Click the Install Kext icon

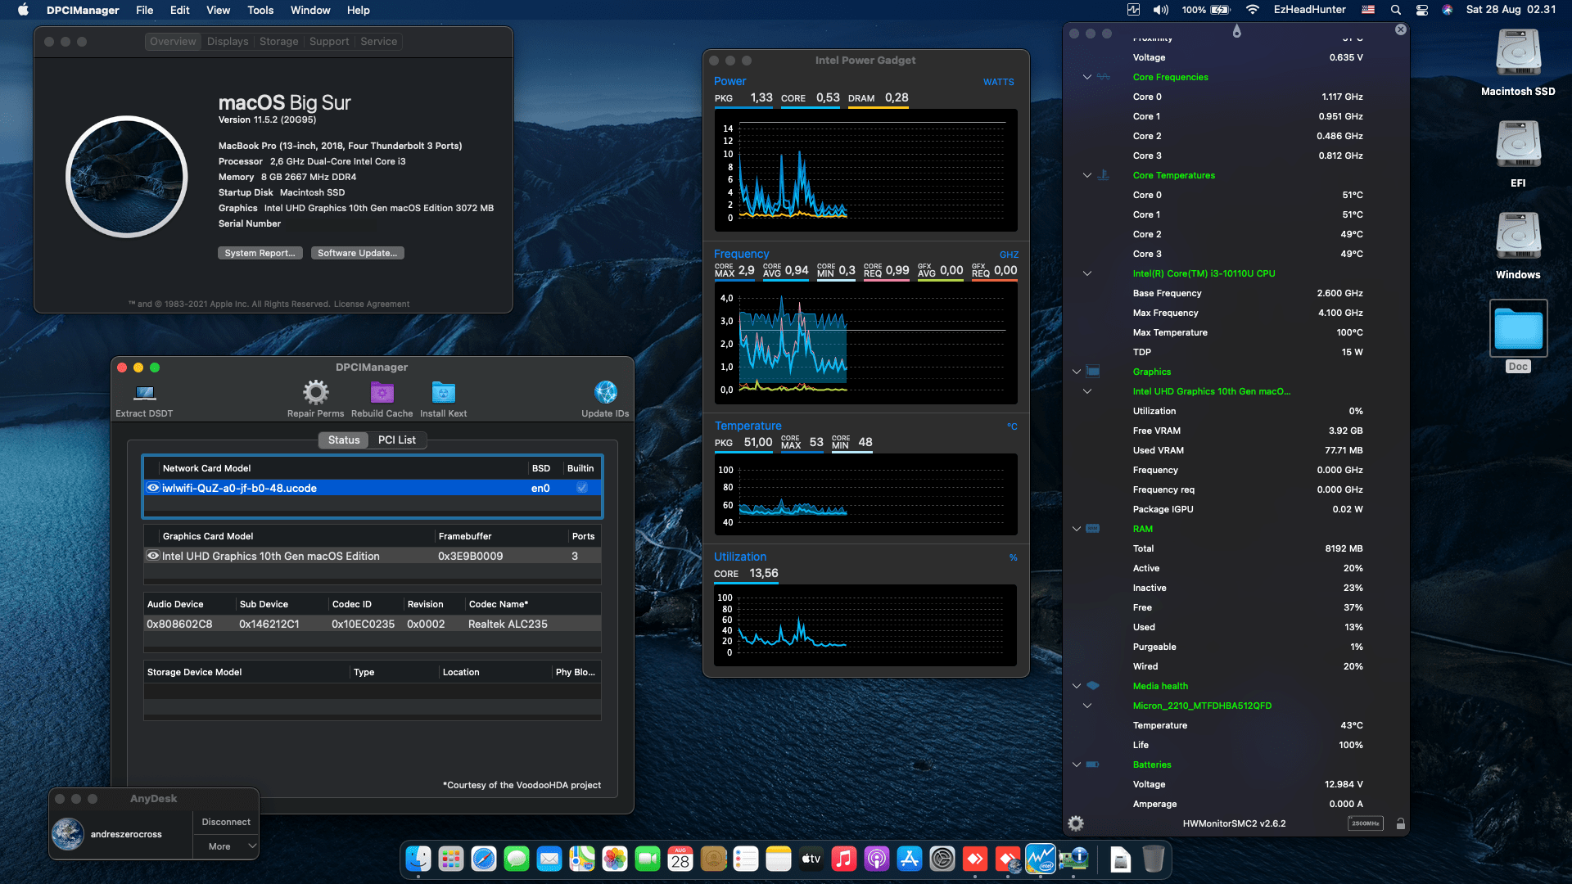(443, 393)
